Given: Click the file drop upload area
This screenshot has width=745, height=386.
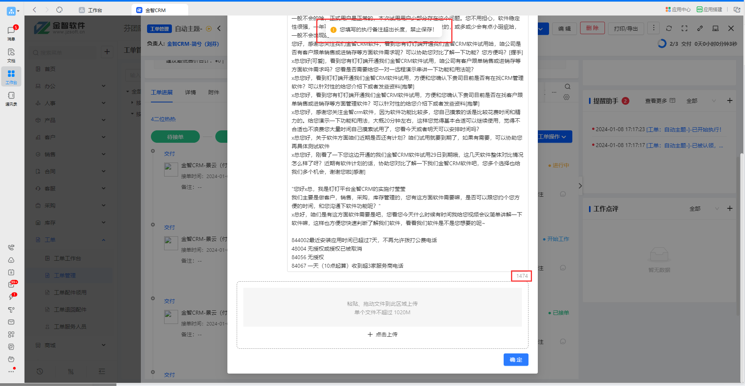Looking at the screenshot, I should 383,308.
